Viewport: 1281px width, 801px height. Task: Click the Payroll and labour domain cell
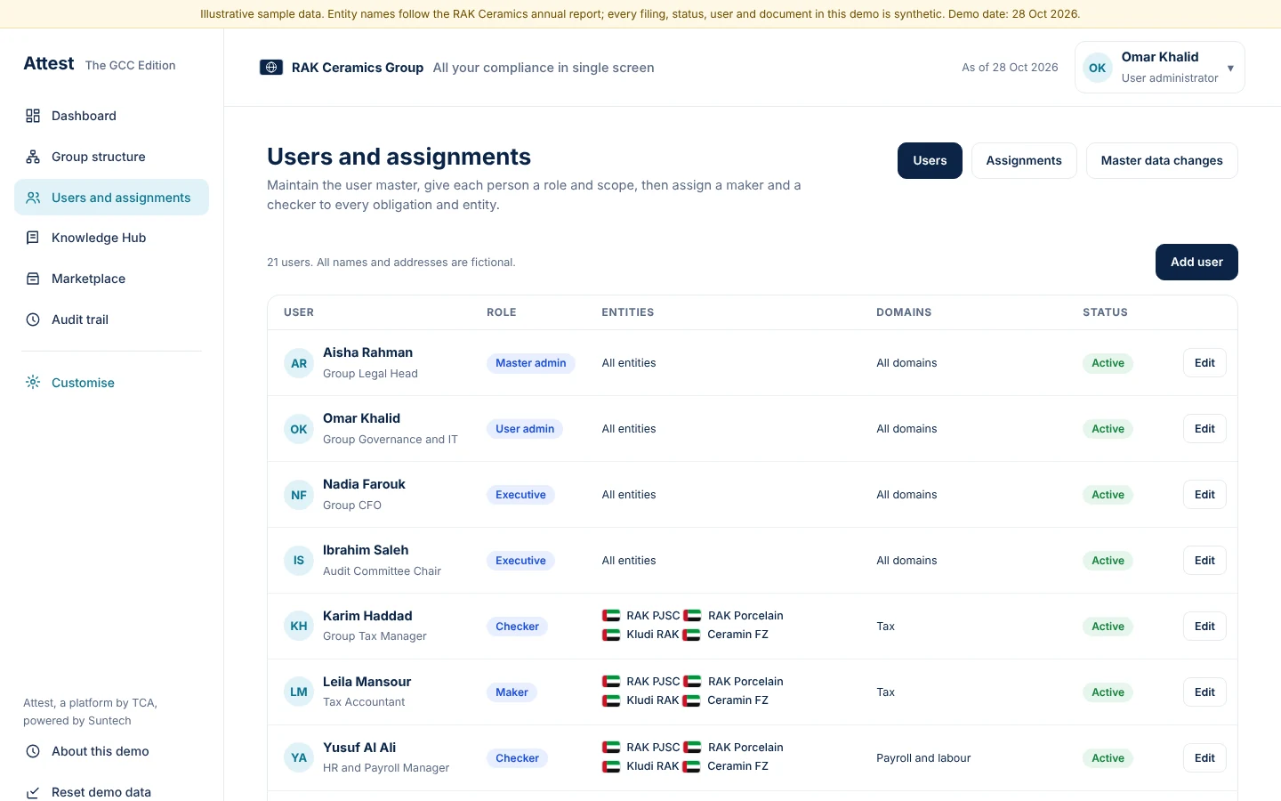(x=923, y=758)
